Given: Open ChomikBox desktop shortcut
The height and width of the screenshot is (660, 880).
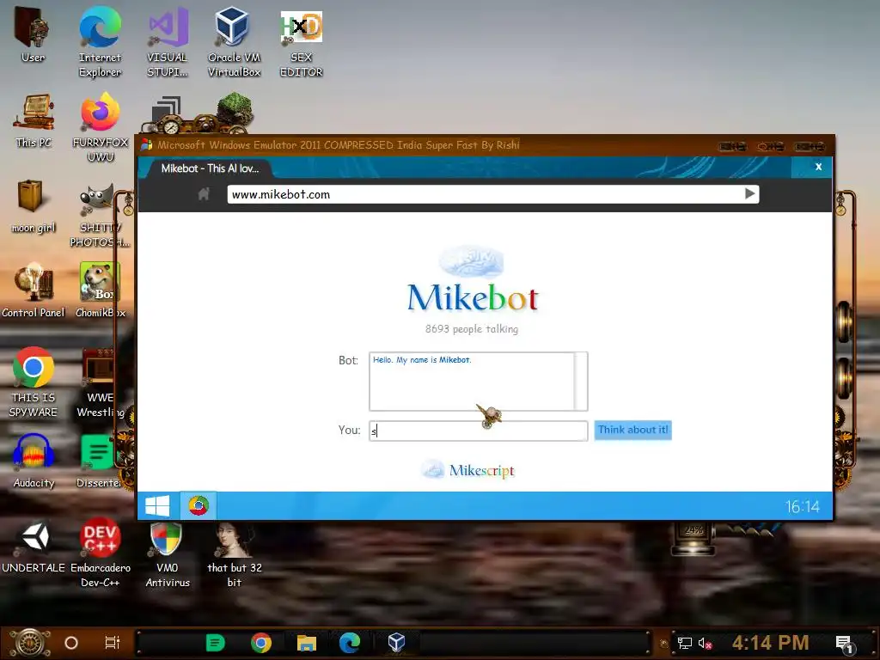Looking at the screenshot, I should pyautogui.click(x=100, y=290).
